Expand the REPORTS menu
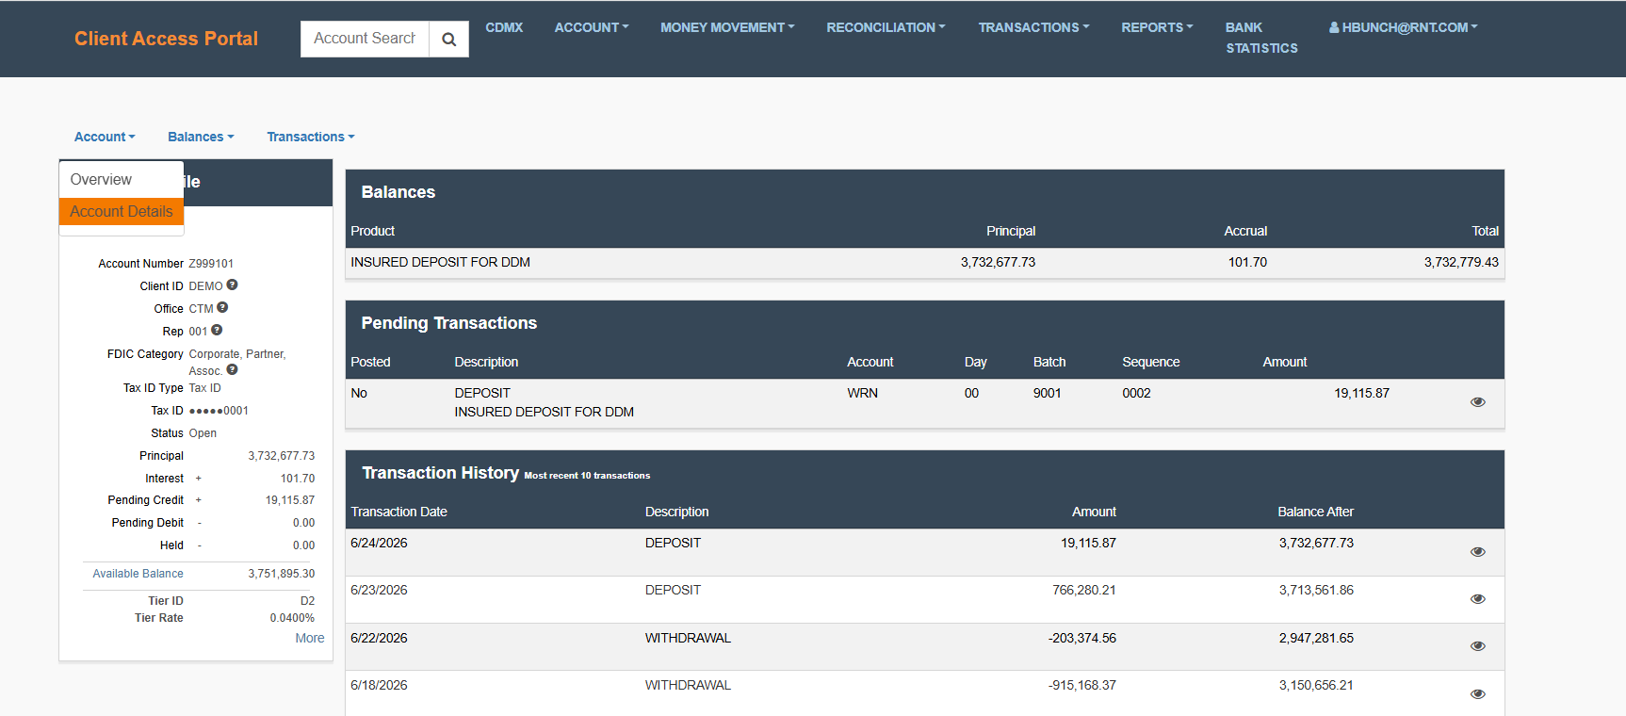1626x716 pixels. [1157, 27]
